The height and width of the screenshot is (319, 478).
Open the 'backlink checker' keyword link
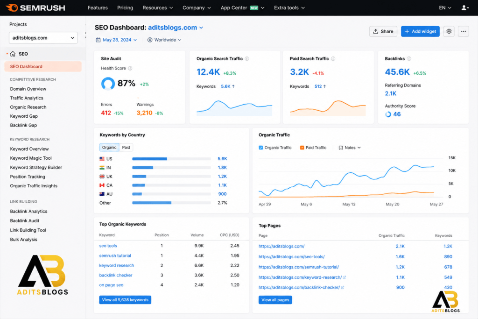[116, 275]
